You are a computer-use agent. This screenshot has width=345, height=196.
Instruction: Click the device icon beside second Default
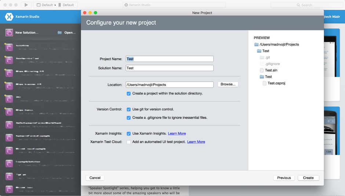tap(59, 5)
